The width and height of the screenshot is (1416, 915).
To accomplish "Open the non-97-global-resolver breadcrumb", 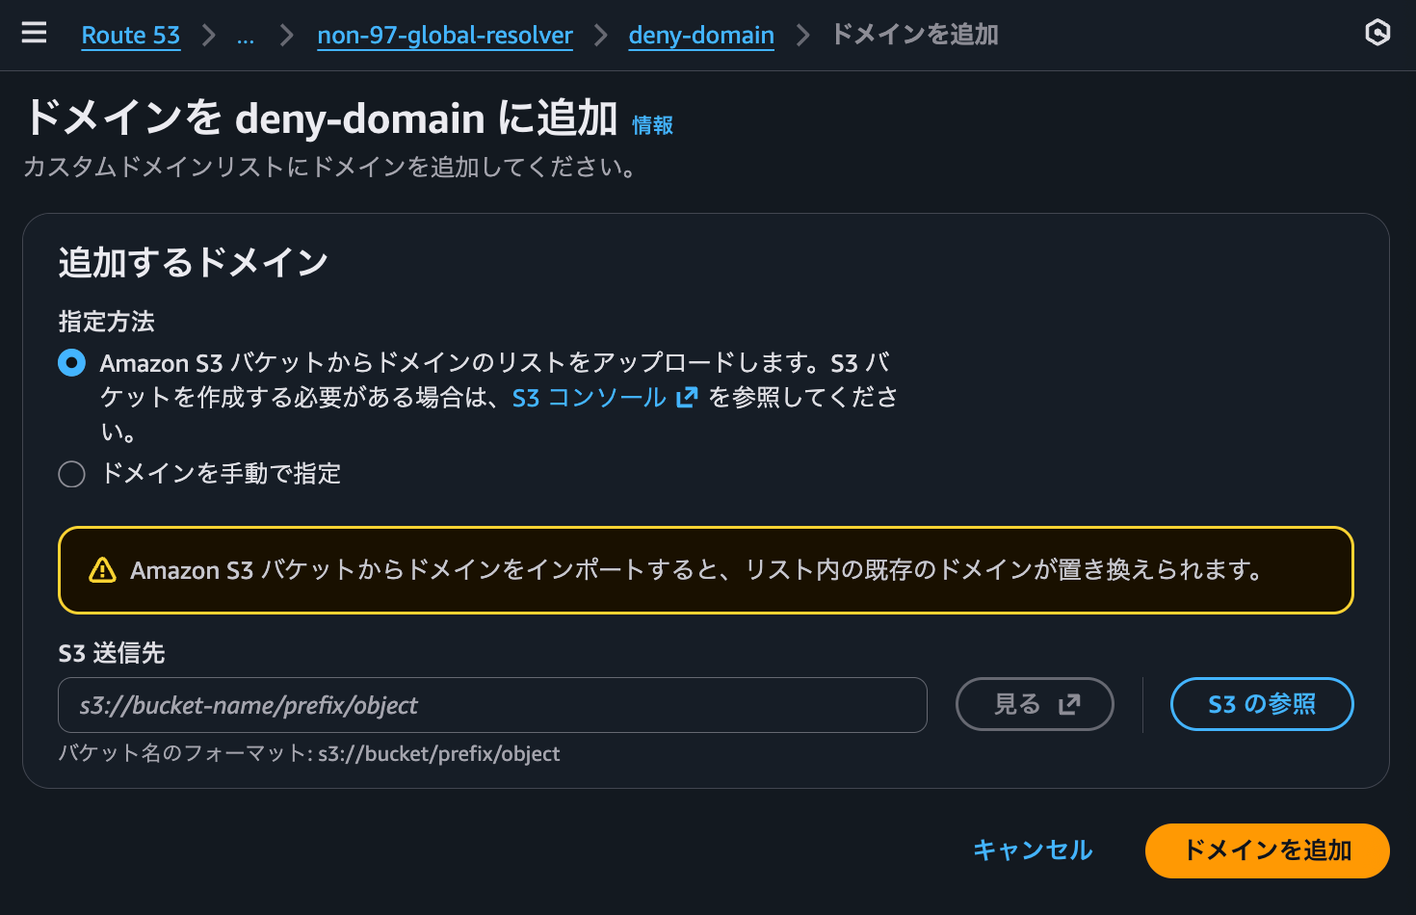I will click(444, 36).
